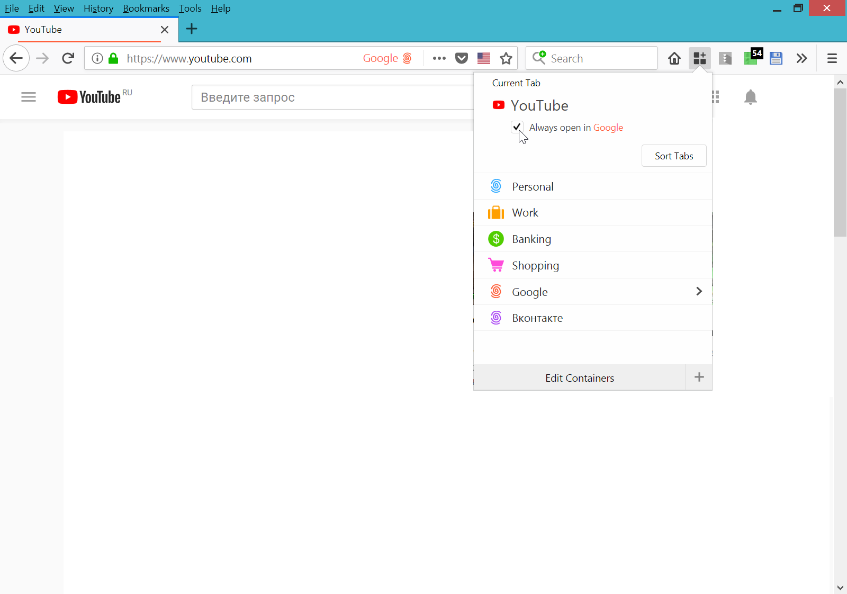
Task: Click the green extension icon showing 54
Action: [x=751, y=58]
